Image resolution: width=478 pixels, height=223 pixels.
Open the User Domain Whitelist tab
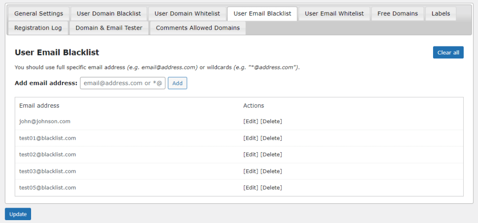pyautogui.click(x=187, y=13)
